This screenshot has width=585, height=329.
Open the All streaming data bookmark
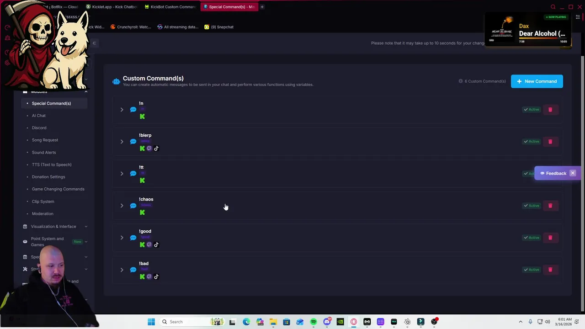point(178,27)
